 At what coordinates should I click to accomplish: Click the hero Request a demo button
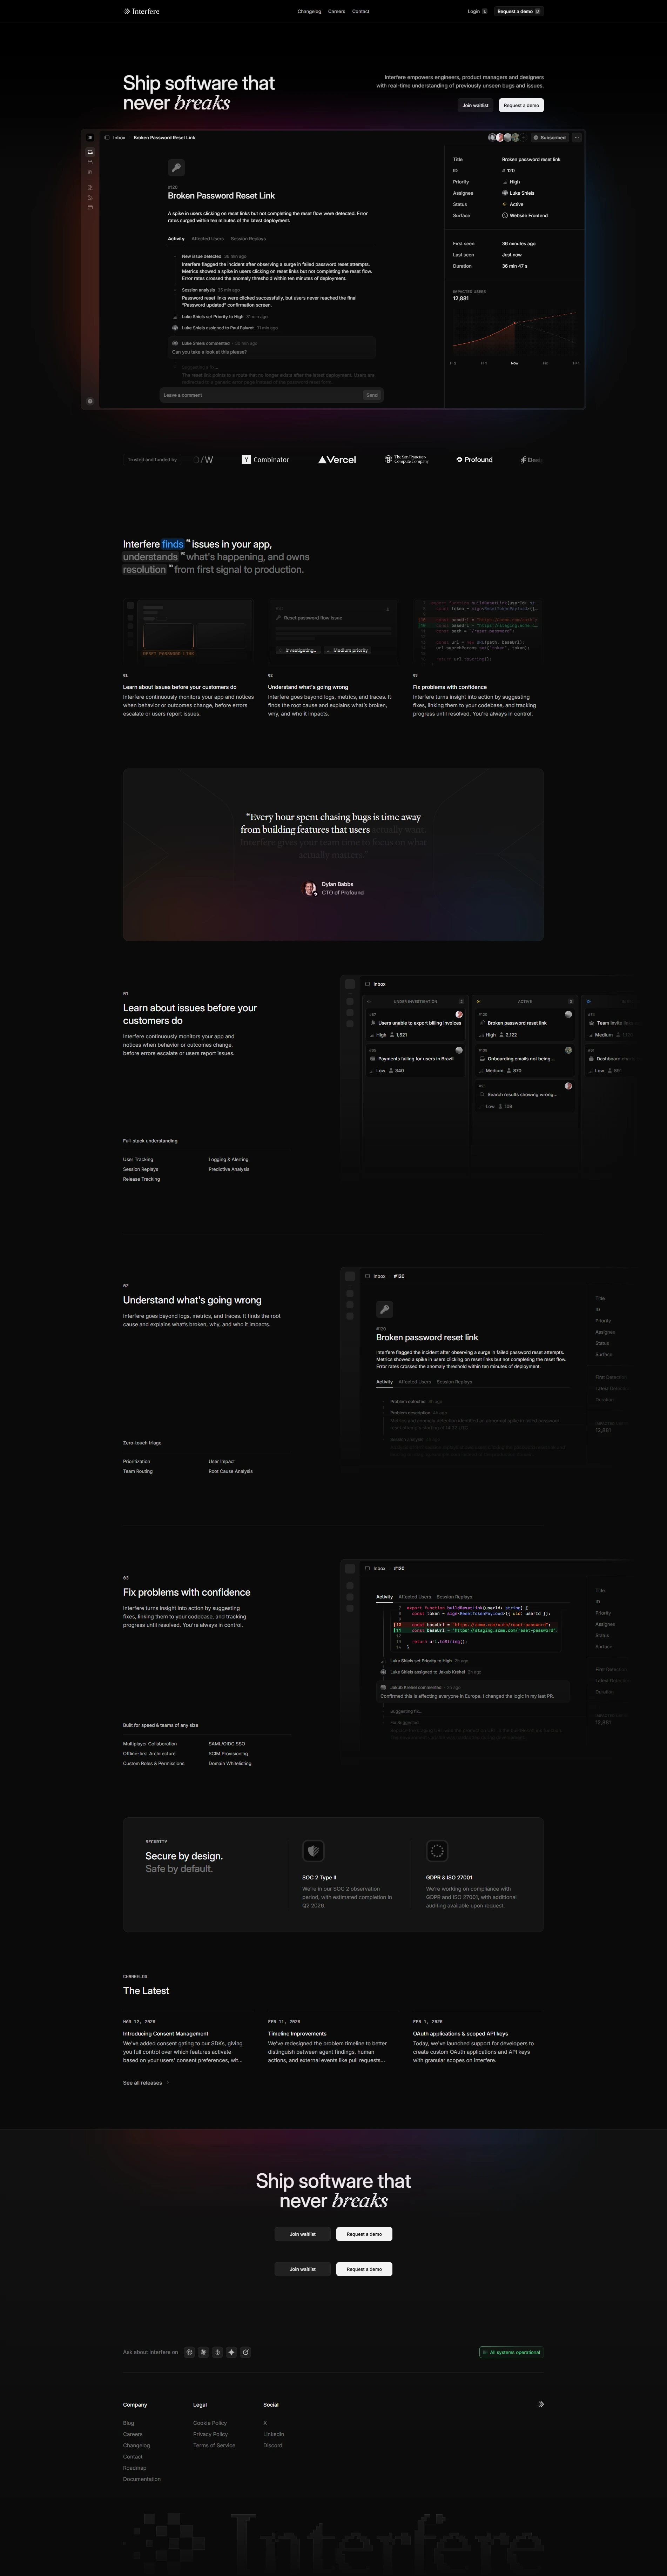521,105
